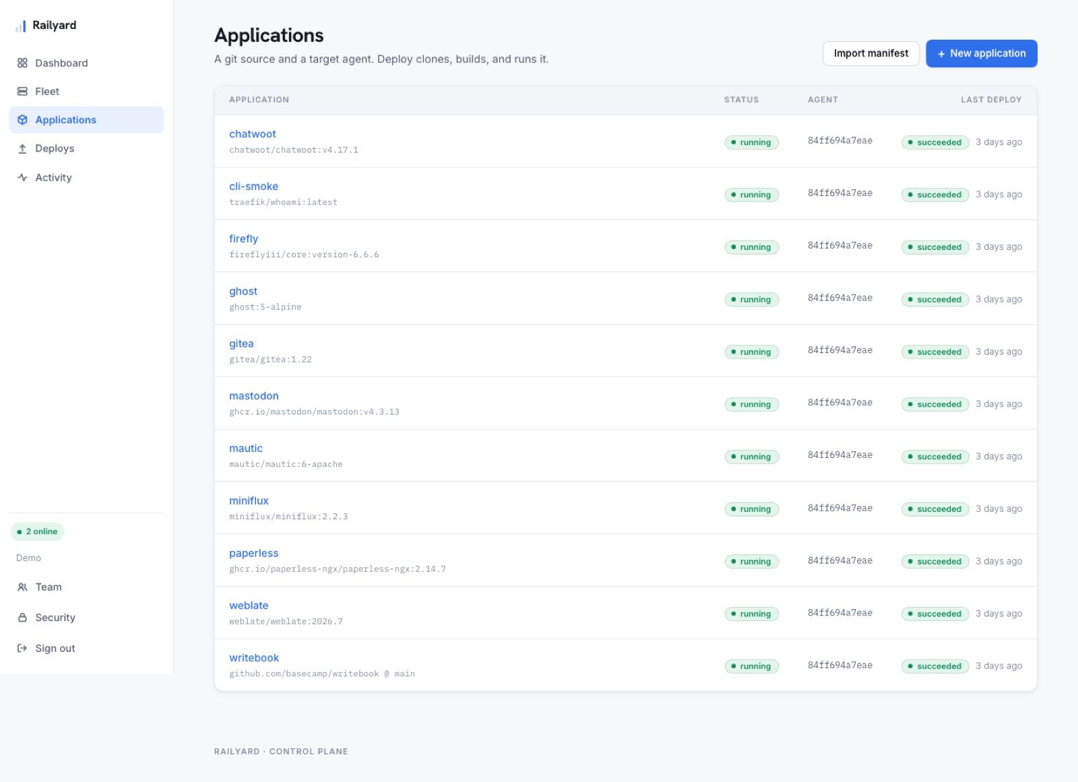Image resolution: width=1078 pixels, height=782 pixels.
Task: Click succeeded badge in cli-smoke row
Action: (935, 195)
